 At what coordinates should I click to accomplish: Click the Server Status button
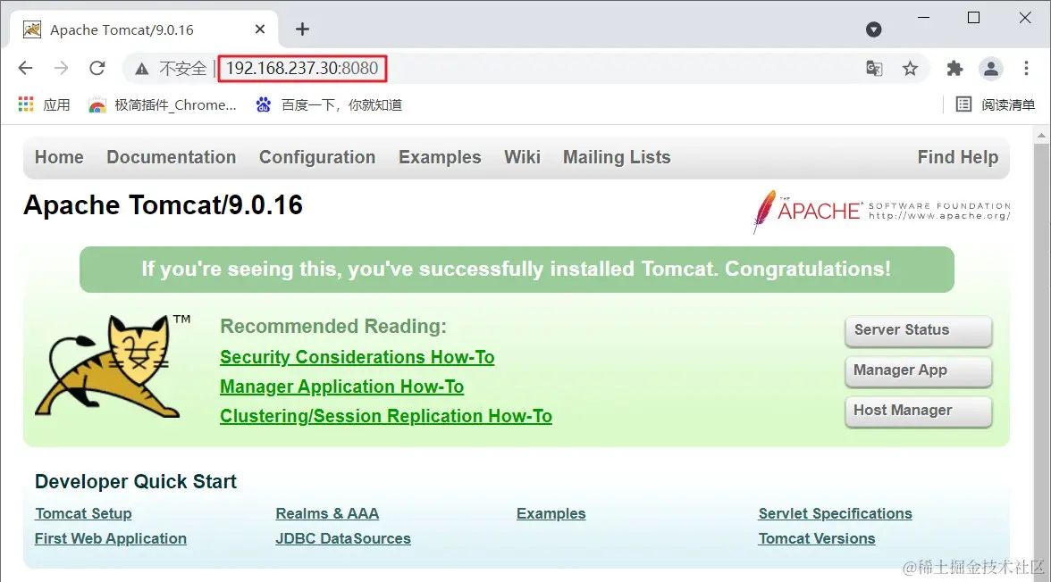(919, 330)
